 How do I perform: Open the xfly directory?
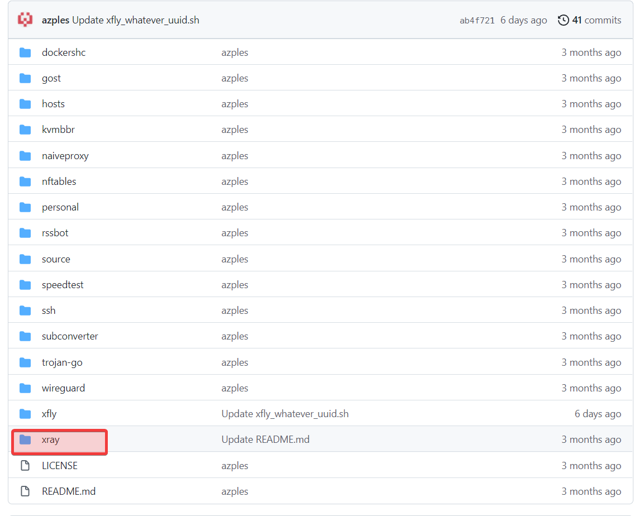tap(49, 414)
